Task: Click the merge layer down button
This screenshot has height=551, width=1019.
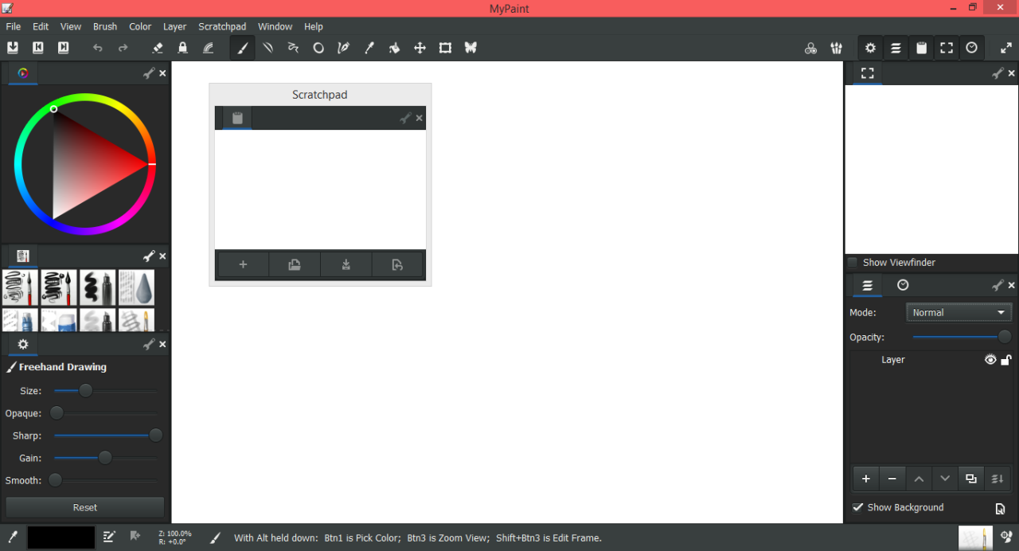Action: (x=998, y=479)
